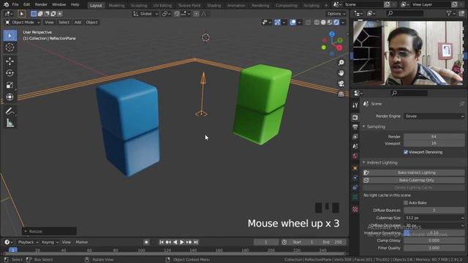Switch to the Shading workspace tab
The image size is (468, 263).
click(x=214, y=5)
